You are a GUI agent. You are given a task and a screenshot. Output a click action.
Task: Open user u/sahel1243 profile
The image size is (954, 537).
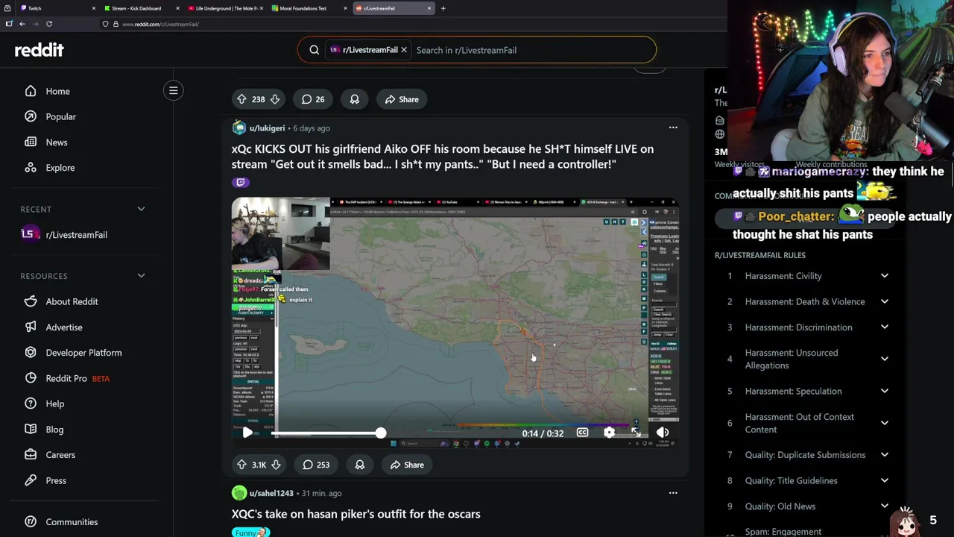pyautogui.click(x=271, y=493)
